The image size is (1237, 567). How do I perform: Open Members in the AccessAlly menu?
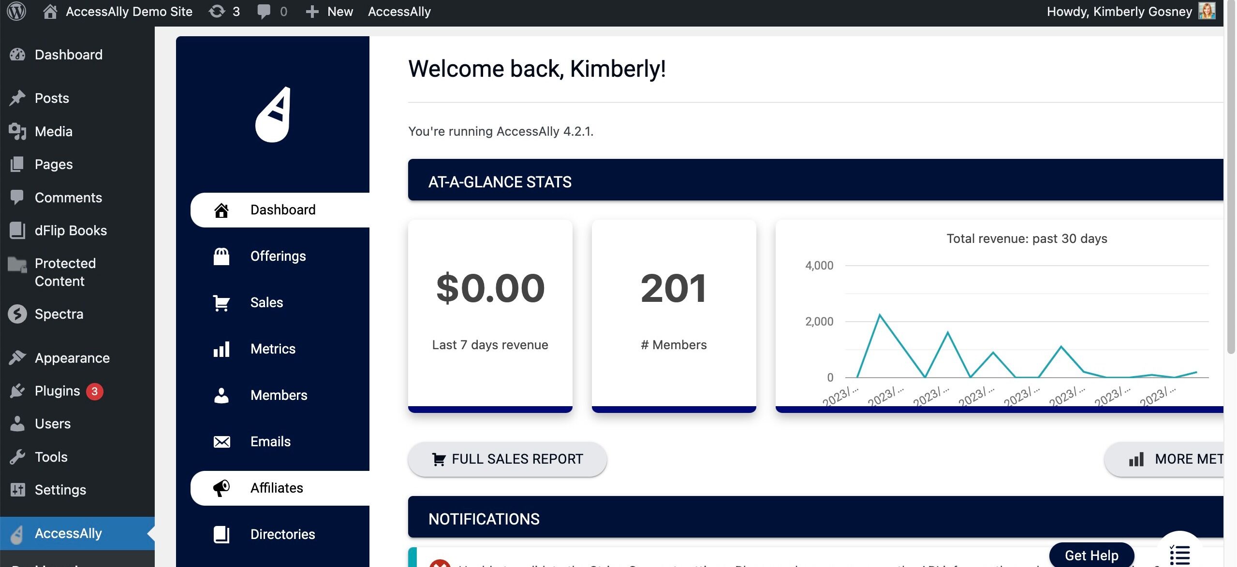pos(279,395)
